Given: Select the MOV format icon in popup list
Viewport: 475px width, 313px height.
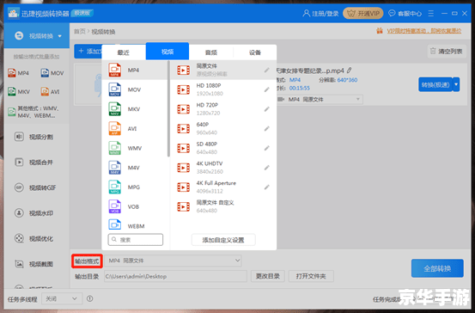Looking at the screenshot, I should pyautogui.click(x=115, y=89).
